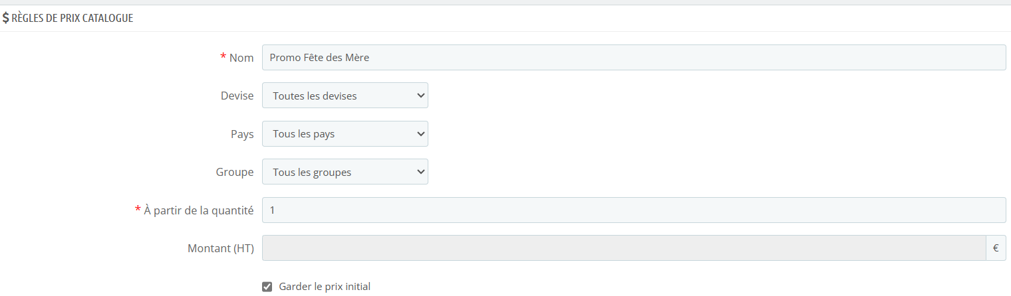Click the Tous les pays dropdown arrow
1011x296 pixels.
tap(420, 134)
